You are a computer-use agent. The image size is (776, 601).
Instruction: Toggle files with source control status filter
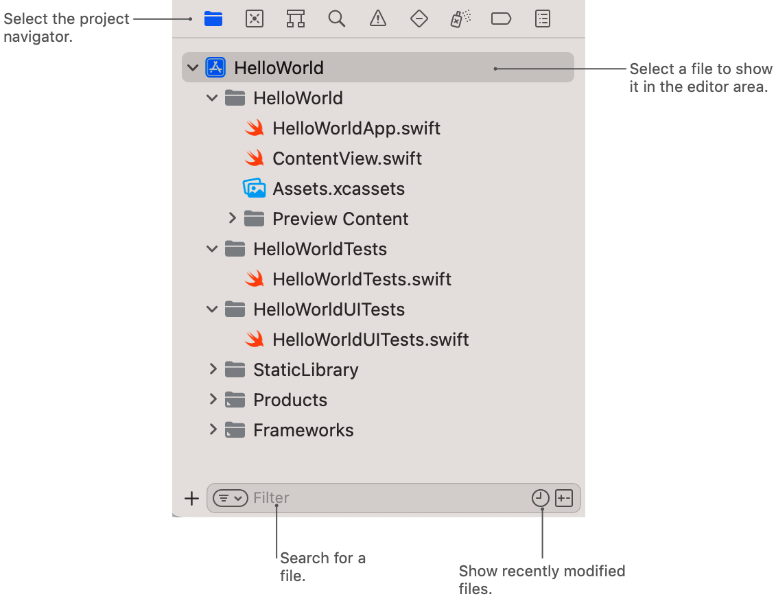(564, 497)
